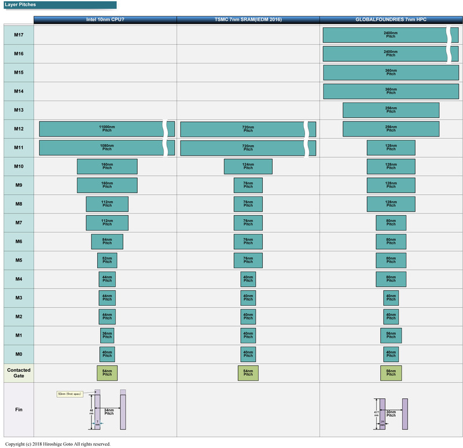
Task: Click the copyright Hiroshige Goto notice
Action: [x=58, y=444]
